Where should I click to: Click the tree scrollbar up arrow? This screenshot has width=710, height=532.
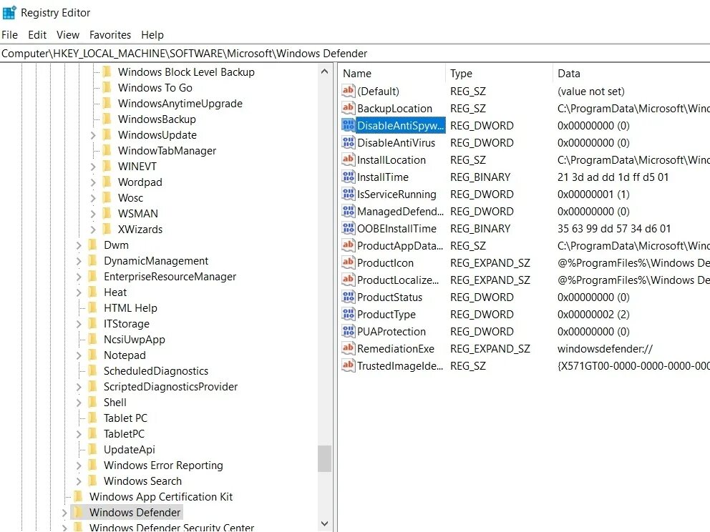[x=324, y=72]
